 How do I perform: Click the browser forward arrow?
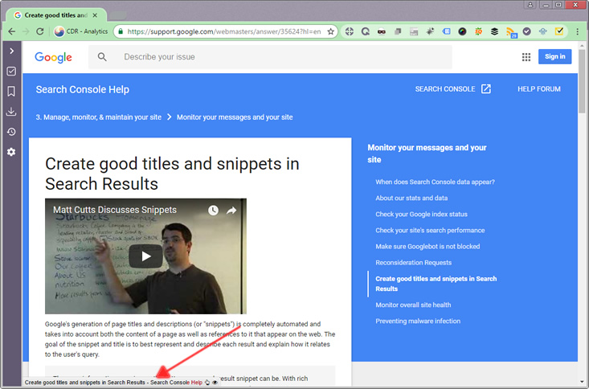26,31
